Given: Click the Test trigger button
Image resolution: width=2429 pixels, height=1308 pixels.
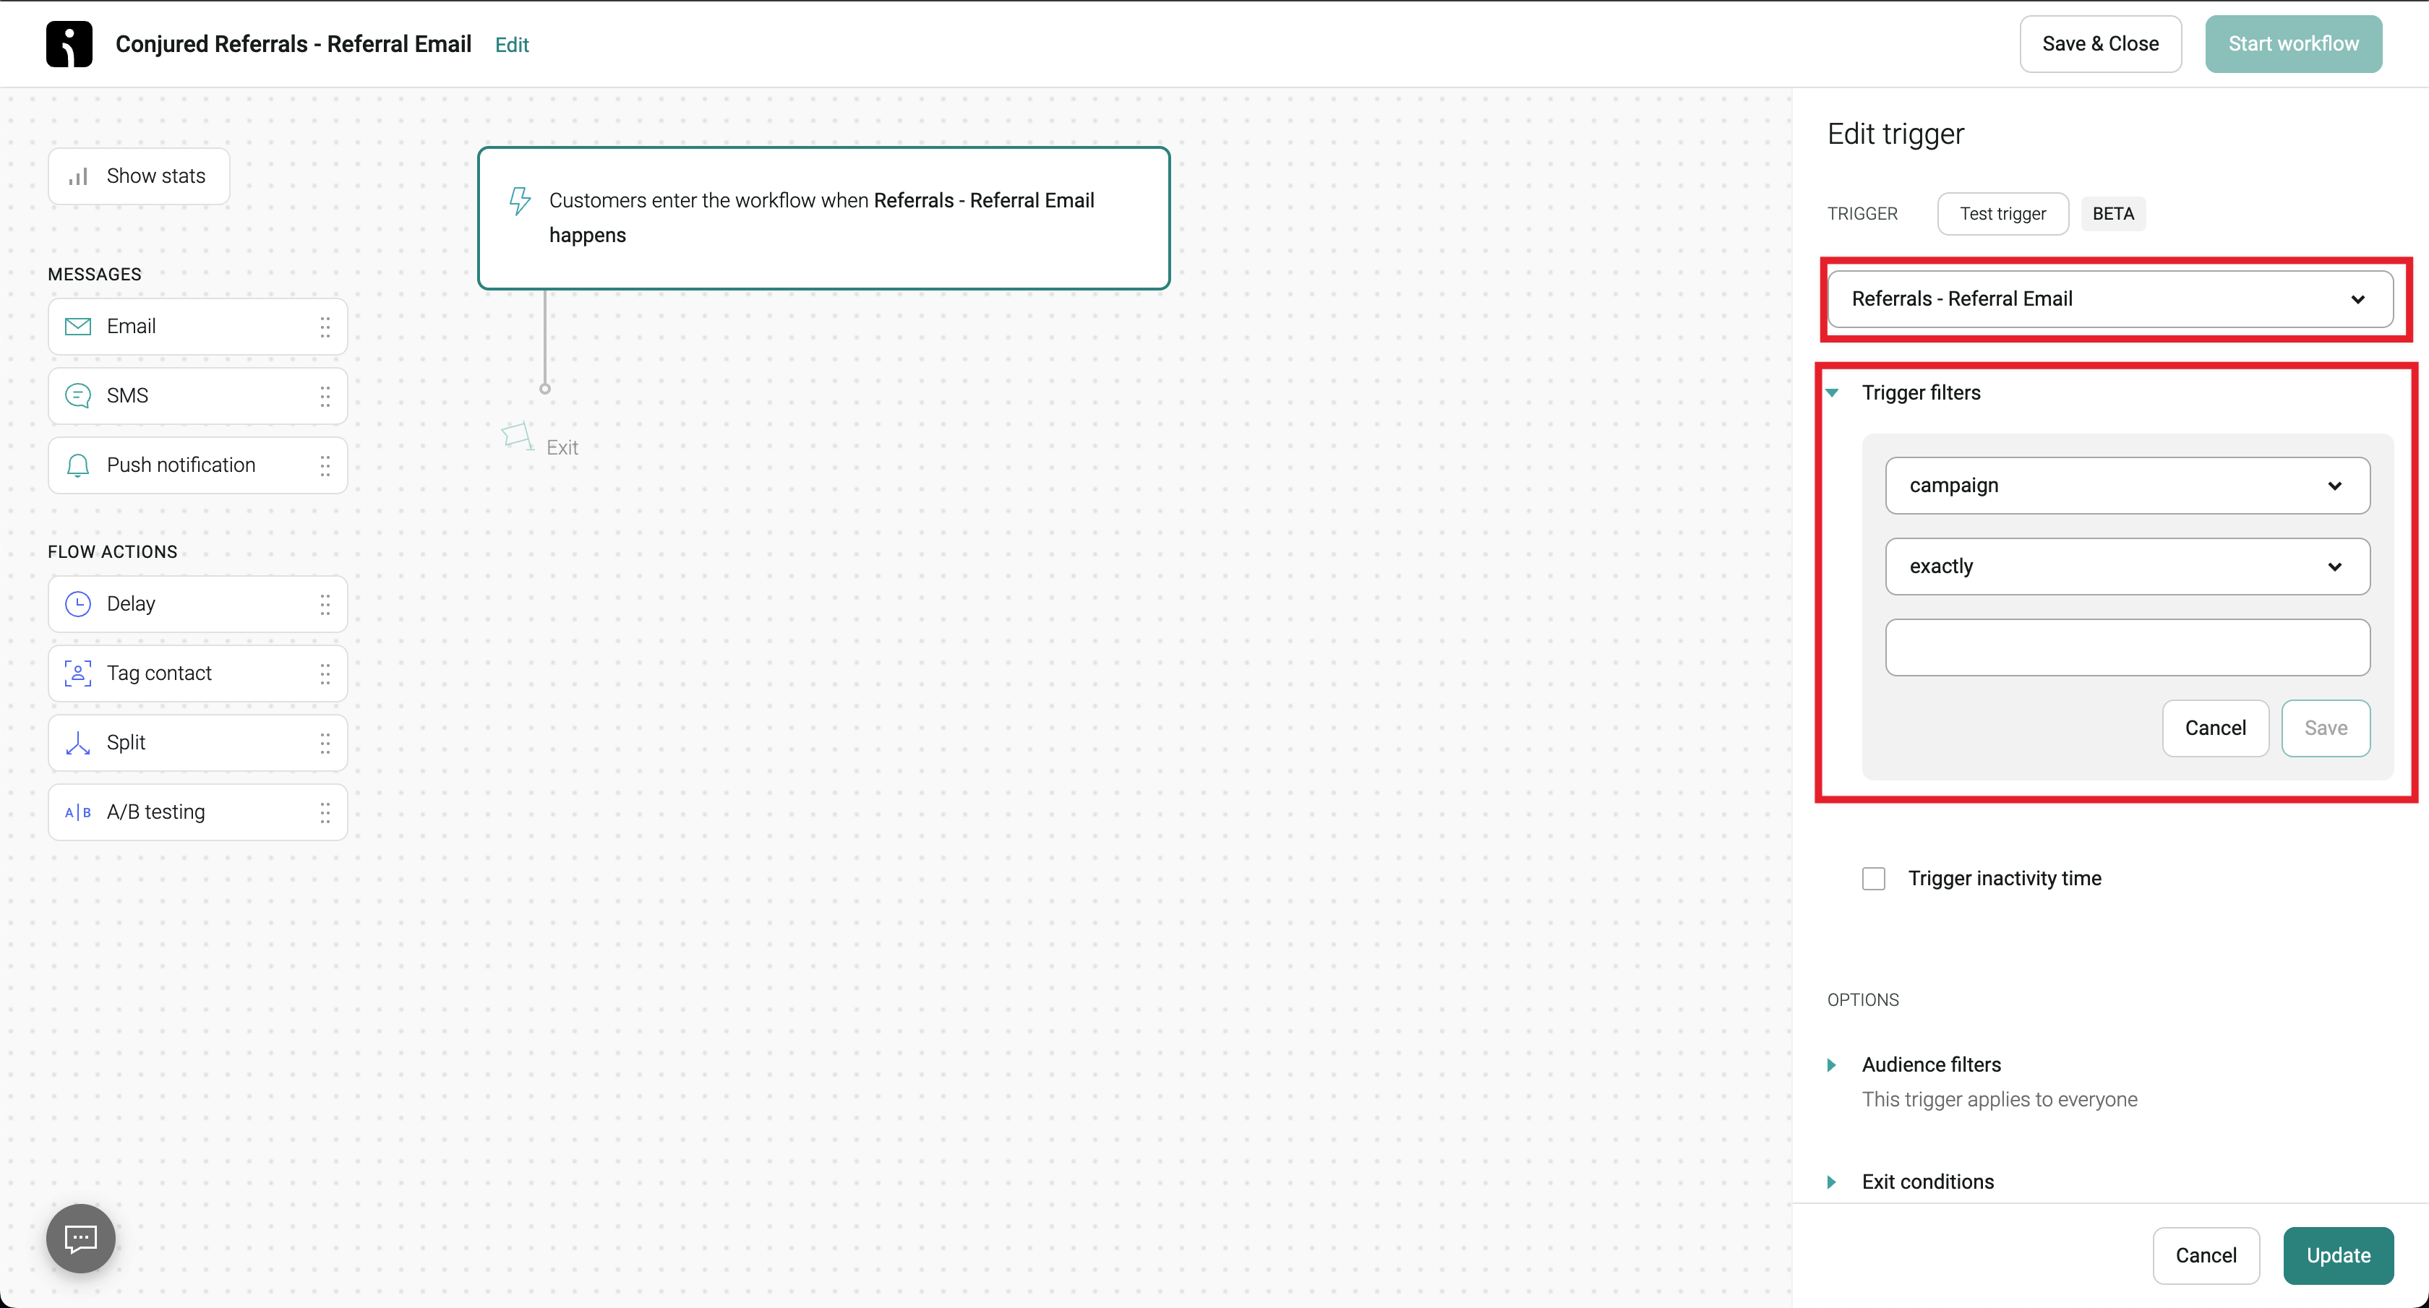Looking at the screenshot, I should pos(2002,214).
